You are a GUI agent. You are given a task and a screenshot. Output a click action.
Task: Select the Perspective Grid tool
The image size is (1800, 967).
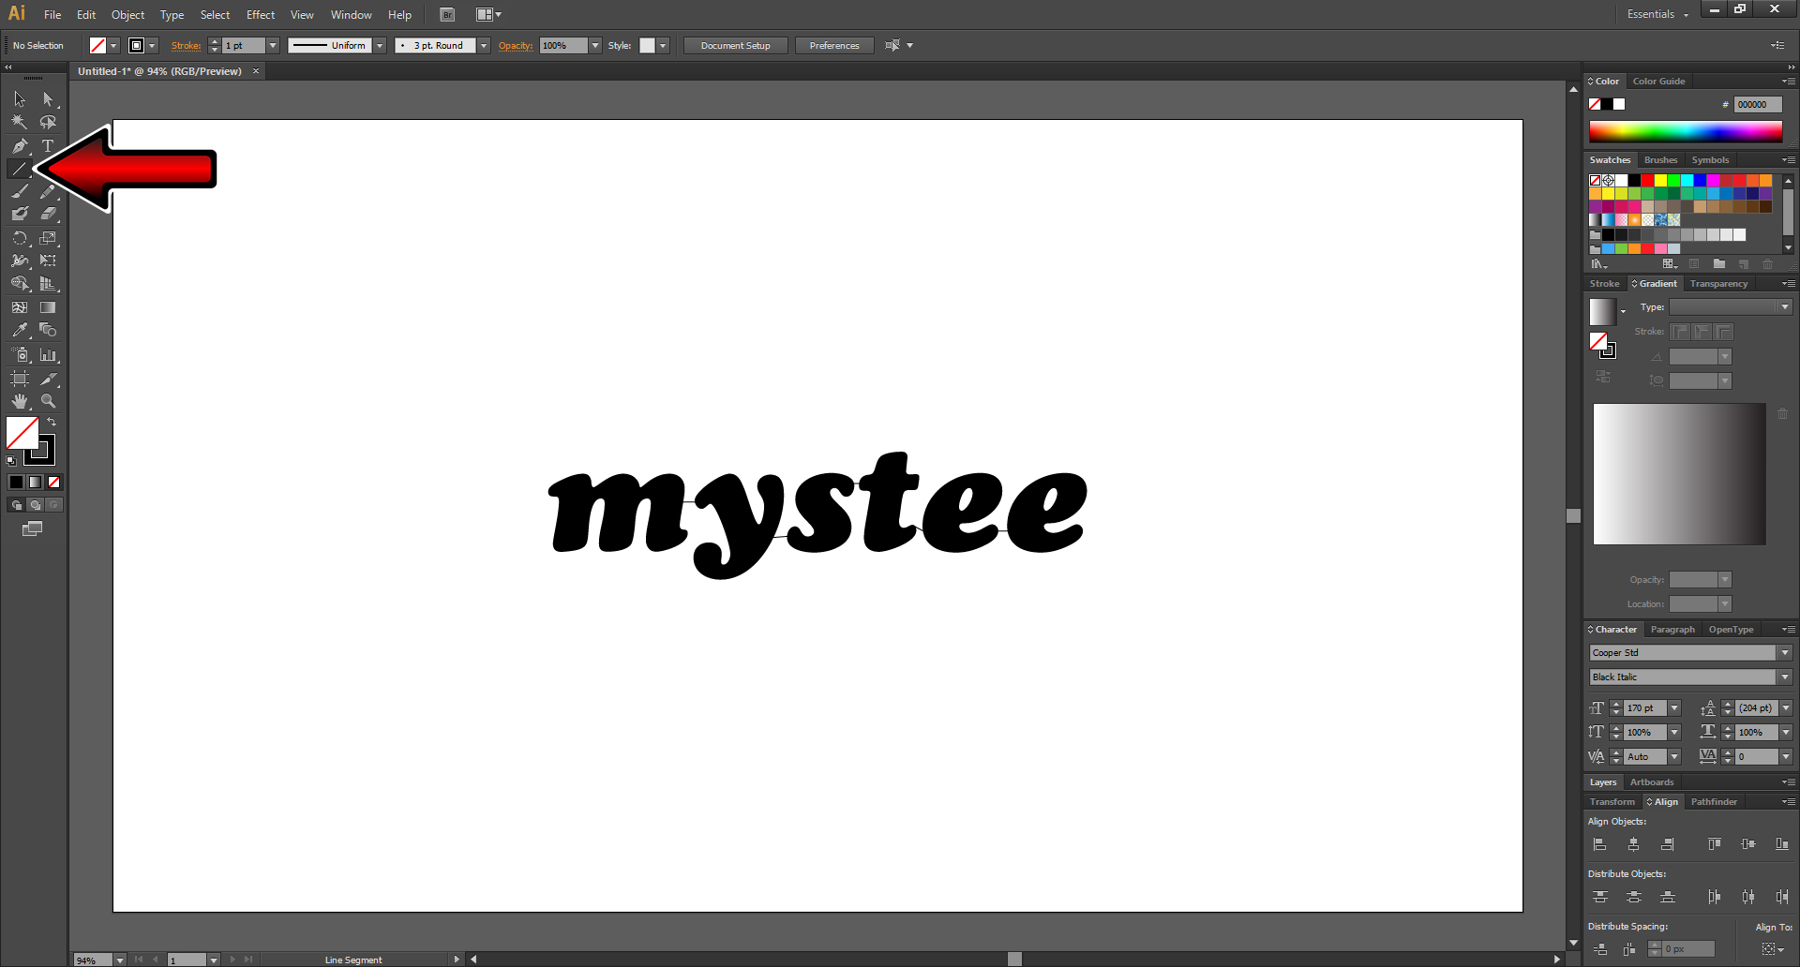(48, 283)
